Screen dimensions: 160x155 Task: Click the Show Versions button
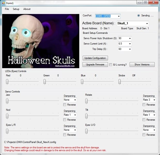pos(142,65)
